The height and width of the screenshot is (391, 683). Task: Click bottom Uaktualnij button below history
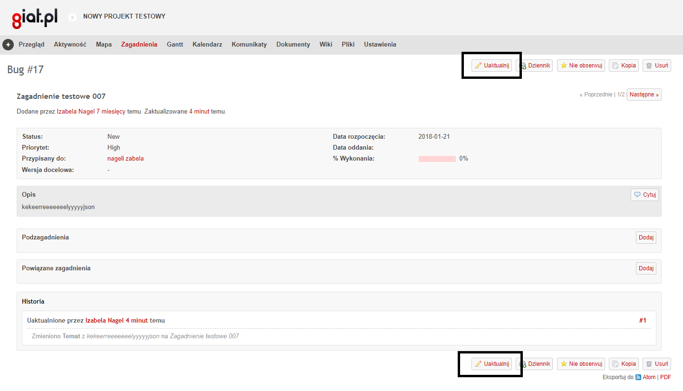491,364
